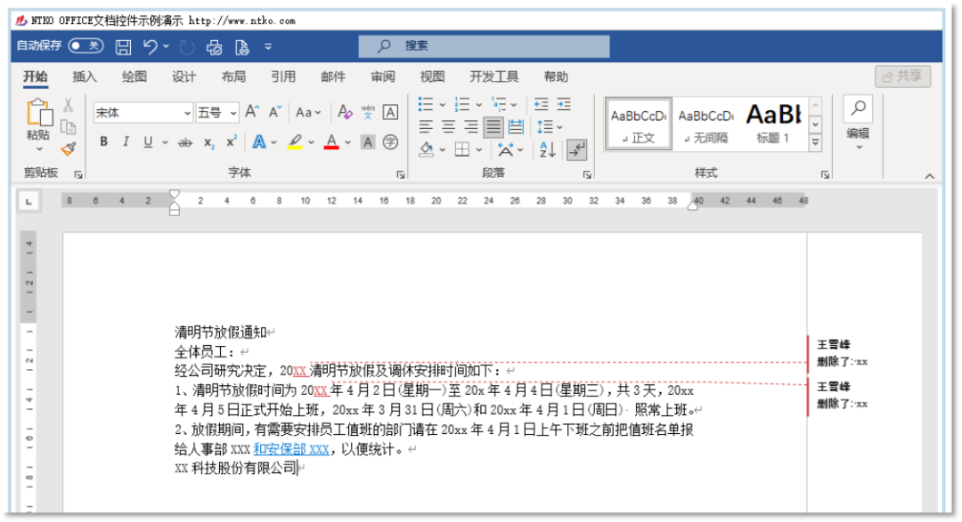This screenshot has width=962, height=522.
Task: Open the font color picker dropdown
Action: click(x=347, y=142)
